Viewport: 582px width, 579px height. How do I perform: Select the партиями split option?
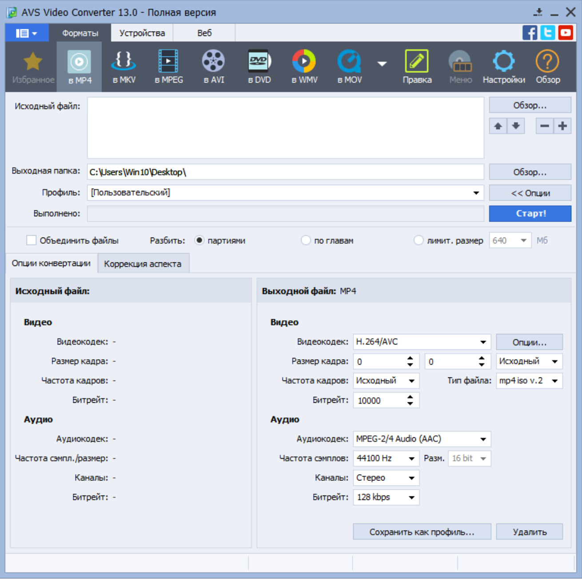point(199,240)
